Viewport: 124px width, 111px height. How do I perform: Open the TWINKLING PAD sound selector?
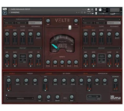click(23, 19)
